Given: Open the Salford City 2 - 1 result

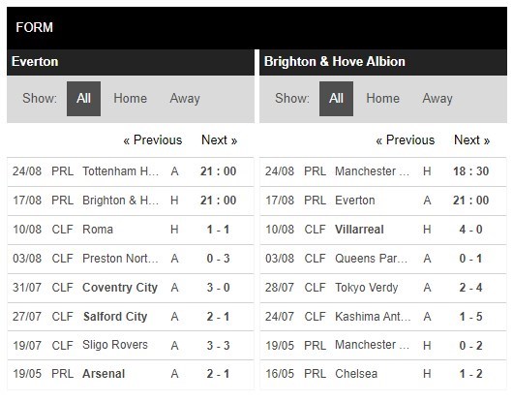Looking at the screenshot, I should coord(131,317).
